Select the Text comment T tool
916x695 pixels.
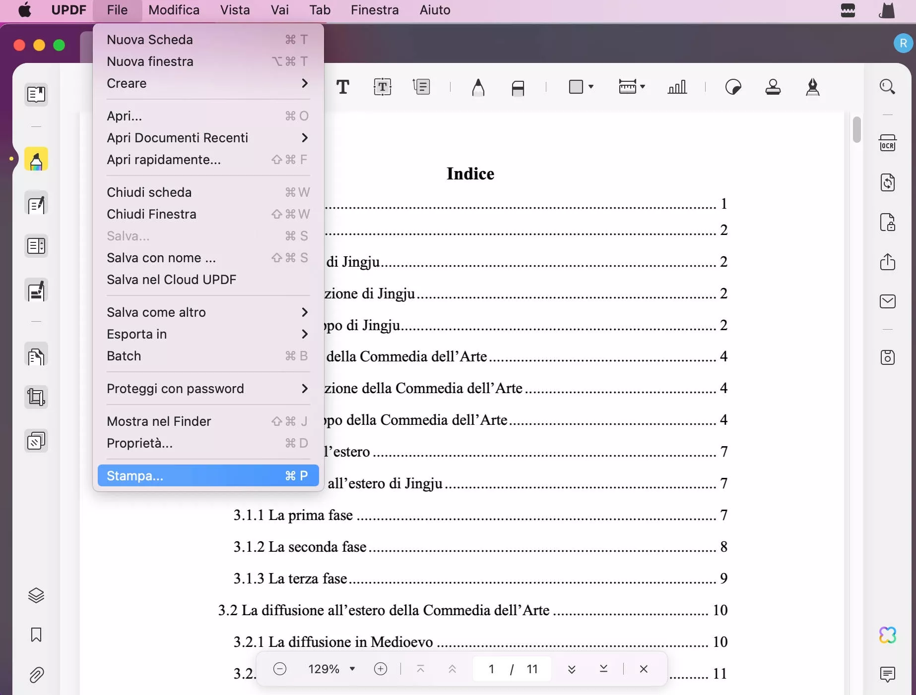343,87
